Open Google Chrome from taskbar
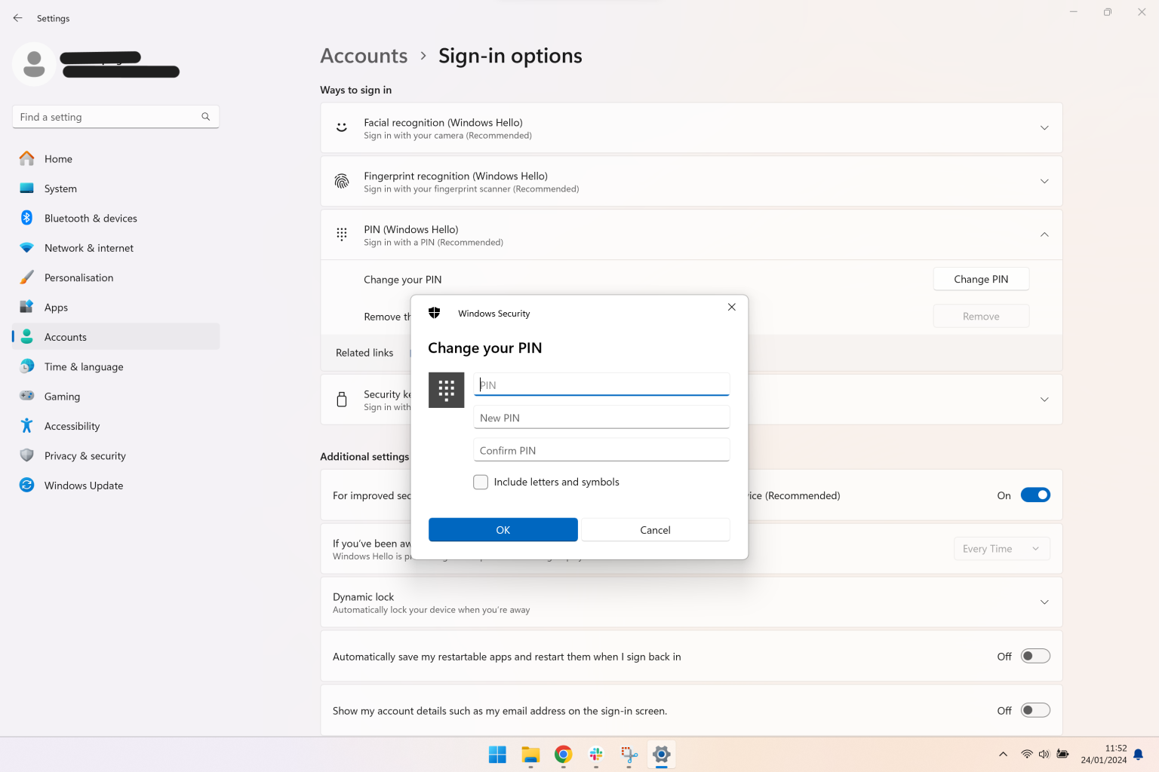This screenshot has height=772, width=1159. (563, 755)
